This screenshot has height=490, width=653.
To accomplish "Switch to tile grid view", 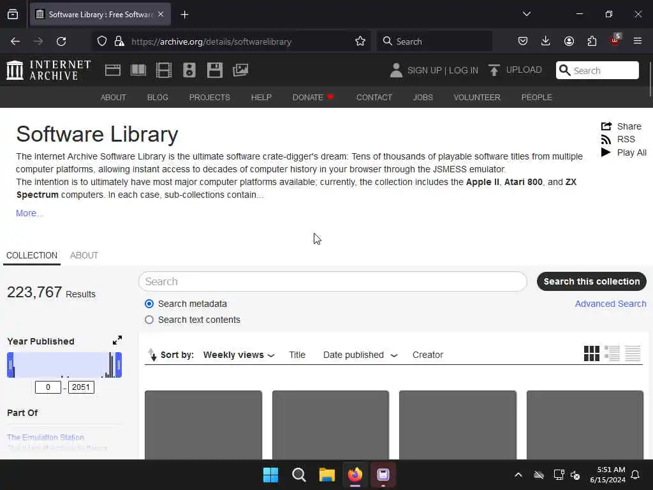I will click(x=591, y=353).
